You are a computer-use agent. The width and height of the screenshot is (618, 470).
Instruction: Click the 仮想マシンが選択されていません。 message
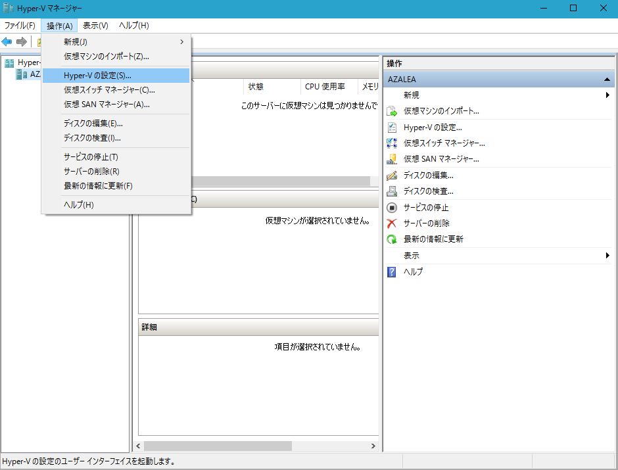coord(318,221)
